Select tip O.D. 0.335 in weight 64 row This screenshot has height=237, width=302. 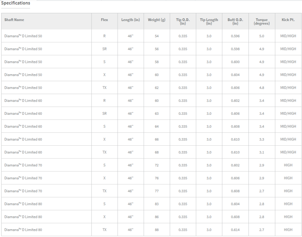tap(183, 126)
